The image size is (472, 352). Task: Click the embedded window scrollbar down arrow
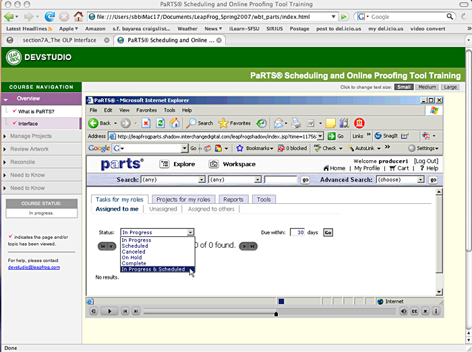[x=439, y=291]
